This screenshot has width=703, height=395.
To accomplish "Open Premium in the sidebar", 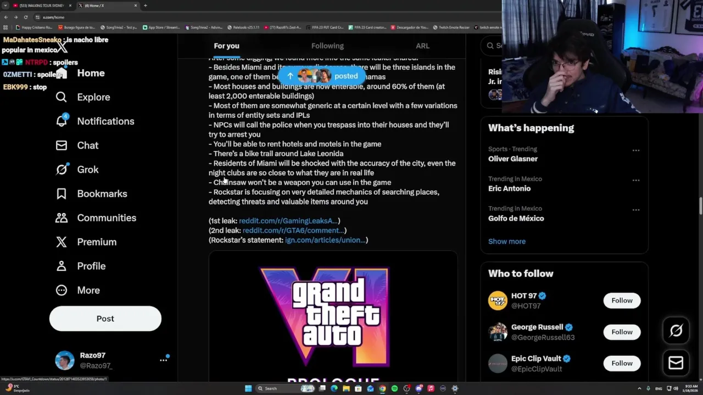I will click(x=86, y=242).
